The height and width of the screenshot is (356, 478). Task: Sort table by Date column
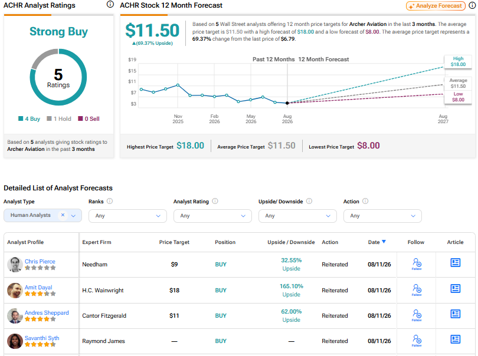[x=376, y=242]
